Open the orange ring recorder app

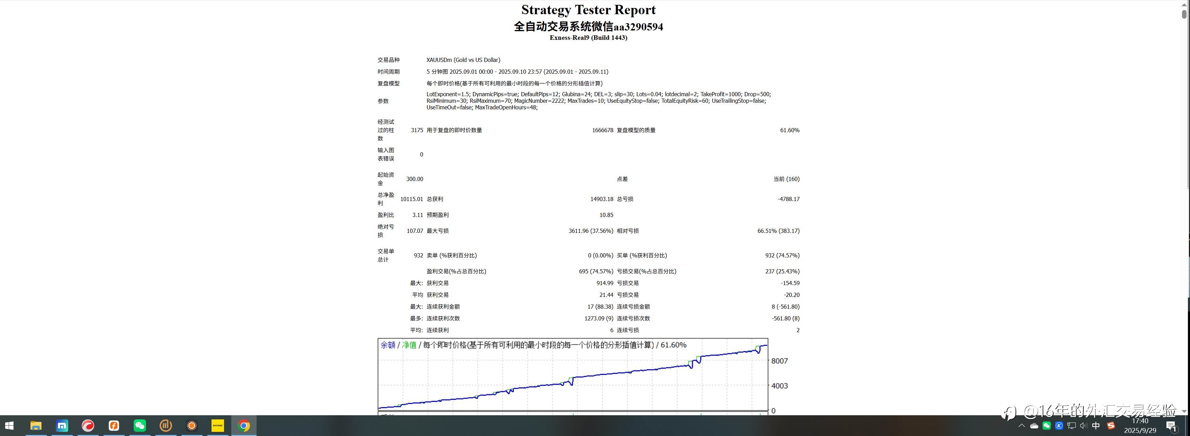tap(192, 425)
